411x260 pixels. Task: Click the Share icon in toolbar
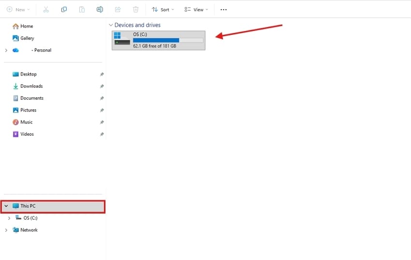pos(117,10)
